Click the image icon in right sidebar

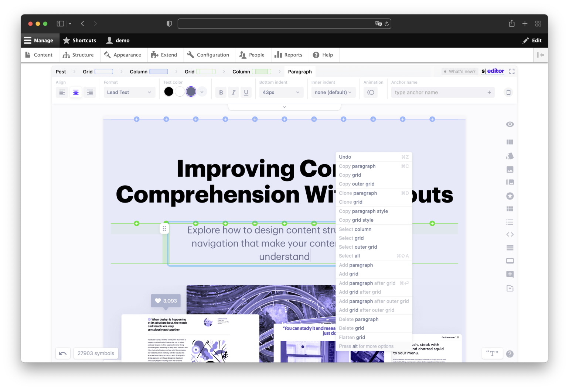(x=510, y=169)
